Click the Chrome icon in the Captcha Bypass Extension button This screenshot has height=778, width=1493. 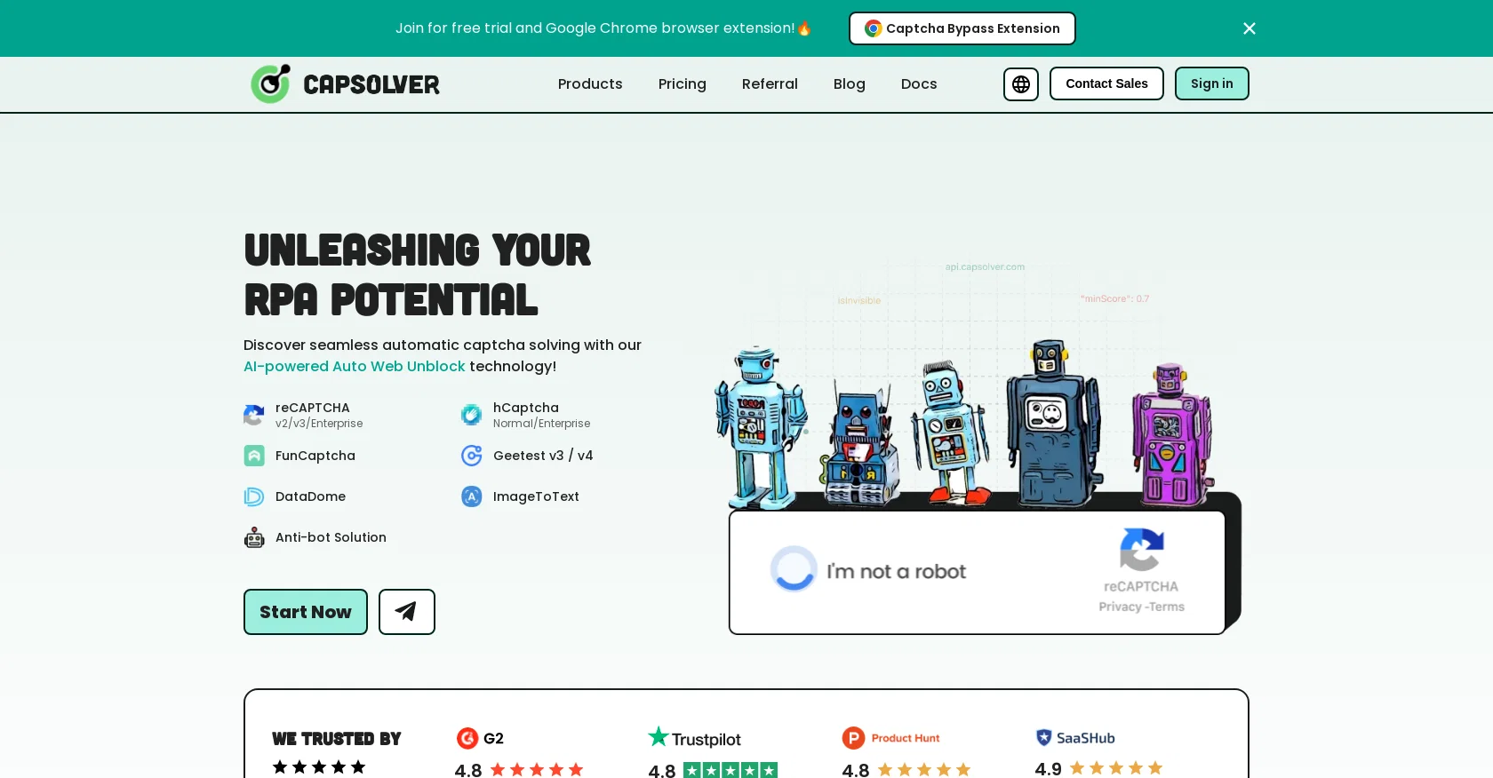874,28
